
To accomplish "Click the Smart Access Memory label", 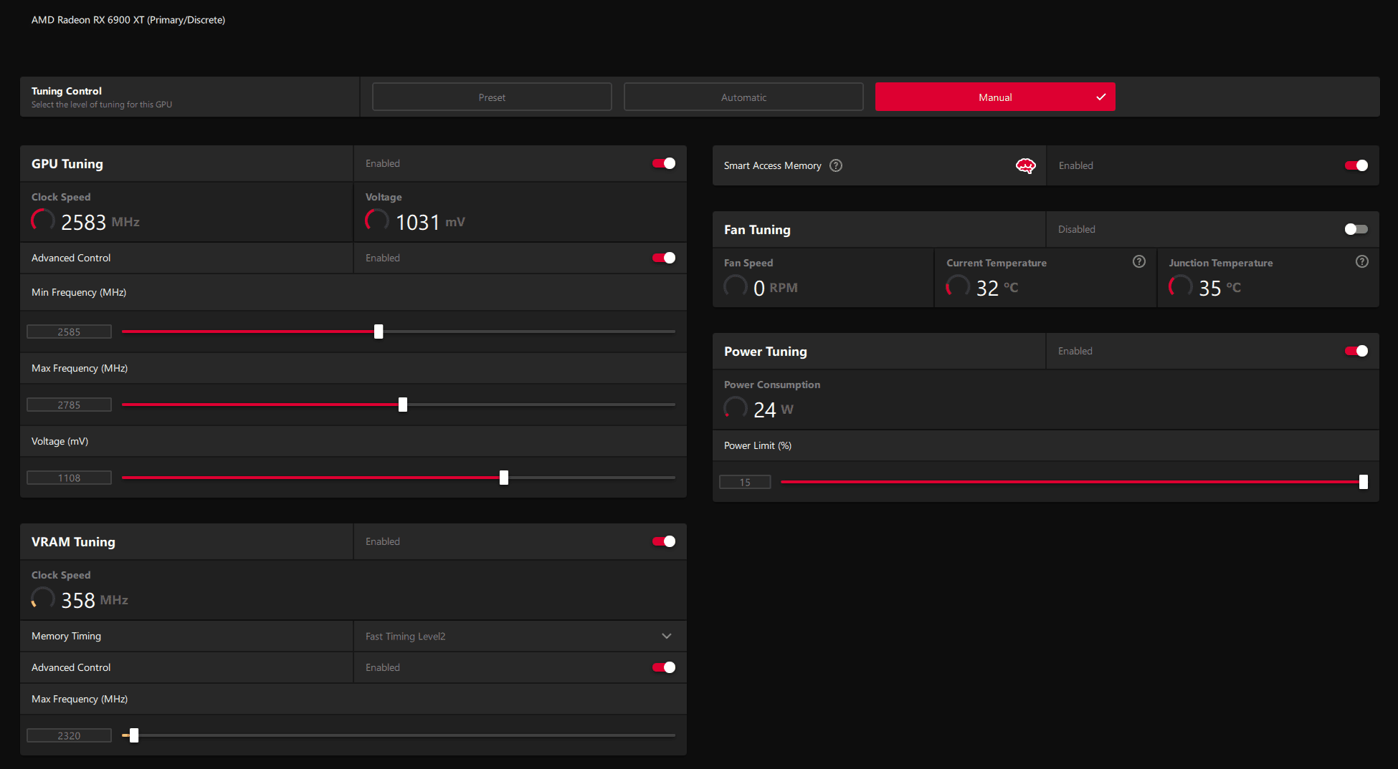I will tap(773, 165).
